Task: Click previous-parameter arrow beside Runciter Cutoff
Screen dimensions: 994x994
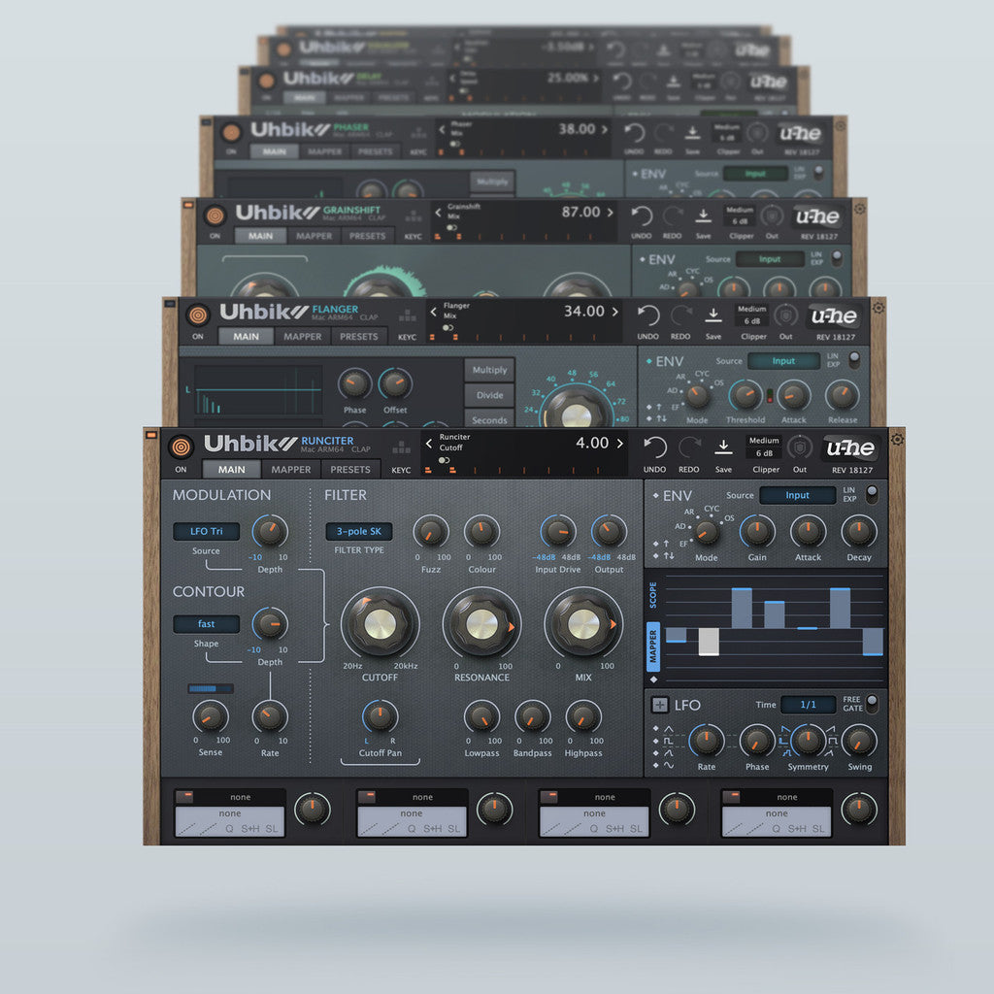Action: (x=429, y=443)
